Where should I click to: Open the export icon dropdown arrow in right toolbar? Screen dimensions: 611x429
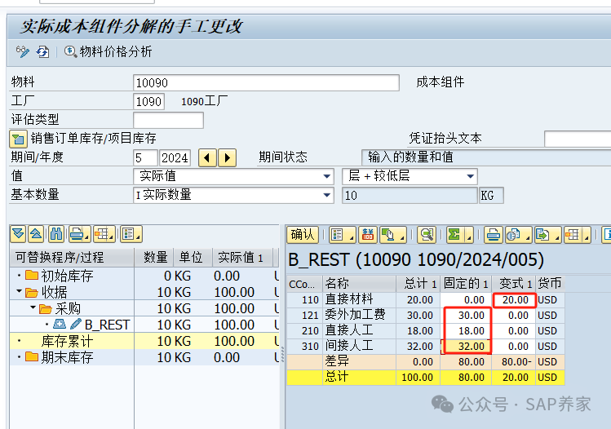pyautogui.click(x=557, y=237)
